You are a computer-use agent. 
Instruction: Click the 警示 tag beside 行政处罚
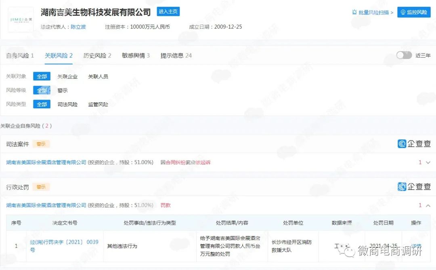[41, 187]
